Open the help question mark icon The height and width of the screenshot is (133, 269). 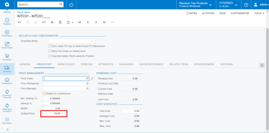click(x=246, y=5)
